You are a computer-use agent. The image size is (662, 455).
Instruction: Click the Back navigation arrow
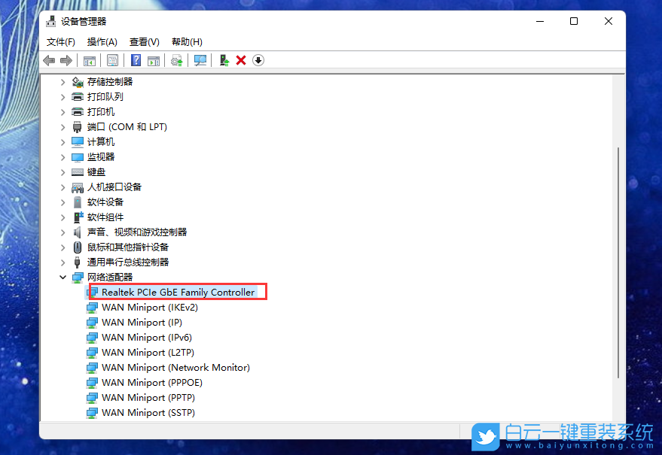pyautogui.click(x=49, y=60)
